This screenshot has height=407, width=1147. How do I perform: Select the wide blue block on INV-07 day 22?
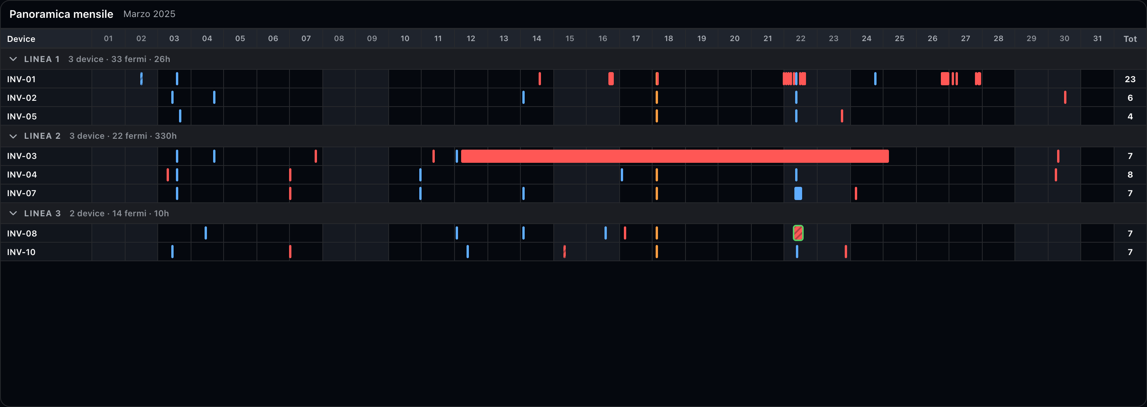click(798, 193)
